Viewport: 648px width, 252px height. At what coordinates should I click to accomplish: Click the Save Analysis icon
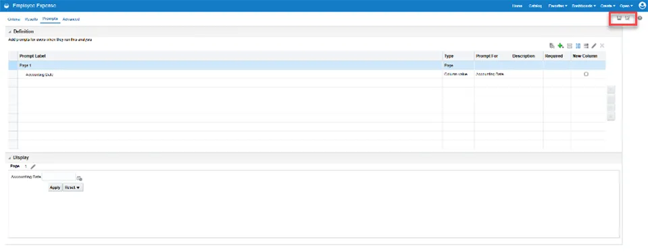(619, 18)
